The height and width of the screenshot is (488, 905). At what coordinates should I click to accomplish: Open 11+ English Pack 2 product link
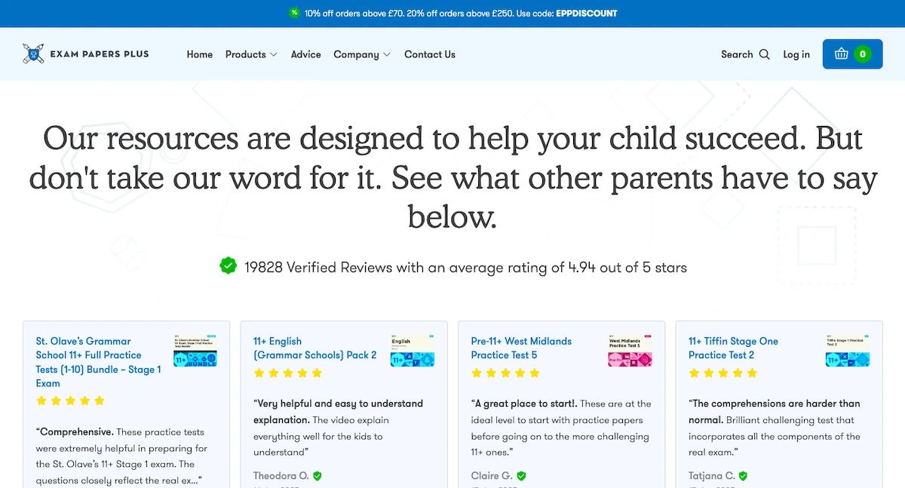pyautogui.click(x=314, y=348)
